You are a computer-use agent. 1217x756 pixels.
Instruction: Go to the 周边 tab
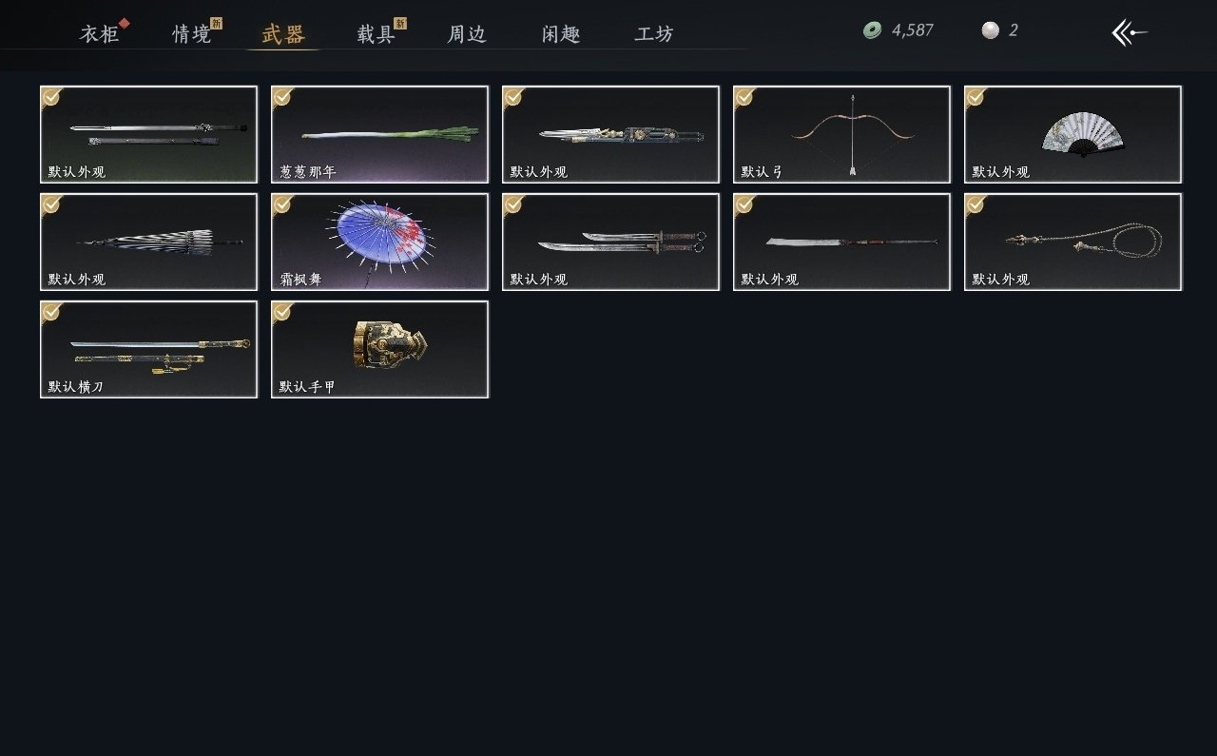click(x=467, y=35)
